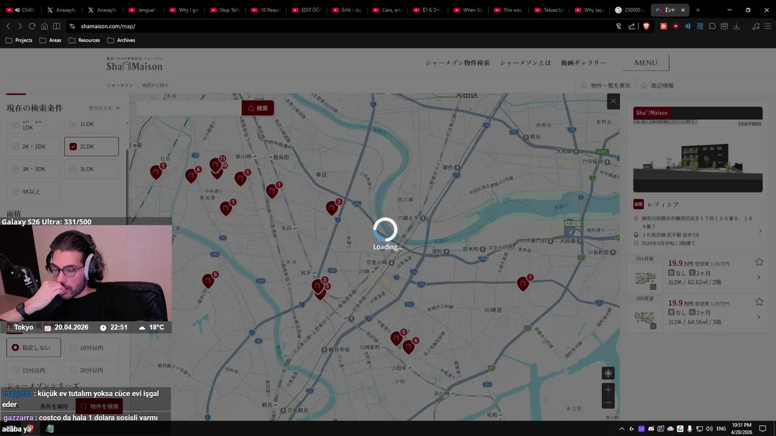Screen dimensions: 776x436
Task: Check the 1LDK layout checkbox
Action: point(73,124)
